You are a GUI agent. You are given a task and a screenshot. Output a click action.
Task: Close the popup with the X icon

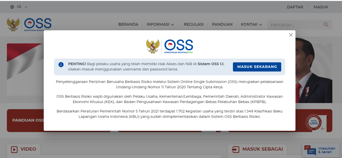tap(291, 35)
